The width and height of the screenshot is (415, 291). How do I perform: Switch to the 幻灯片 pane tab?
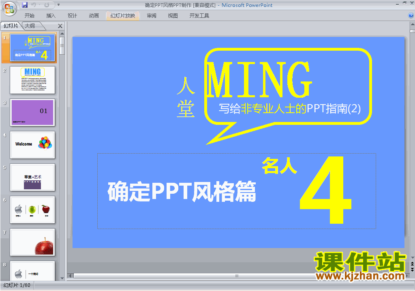(x=11, y=26)
